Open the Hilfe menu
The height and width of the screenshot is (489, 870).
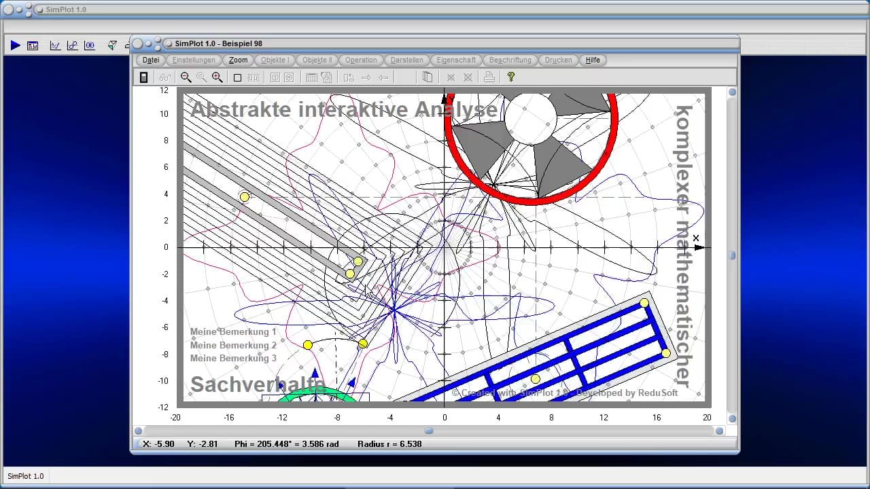593,60
